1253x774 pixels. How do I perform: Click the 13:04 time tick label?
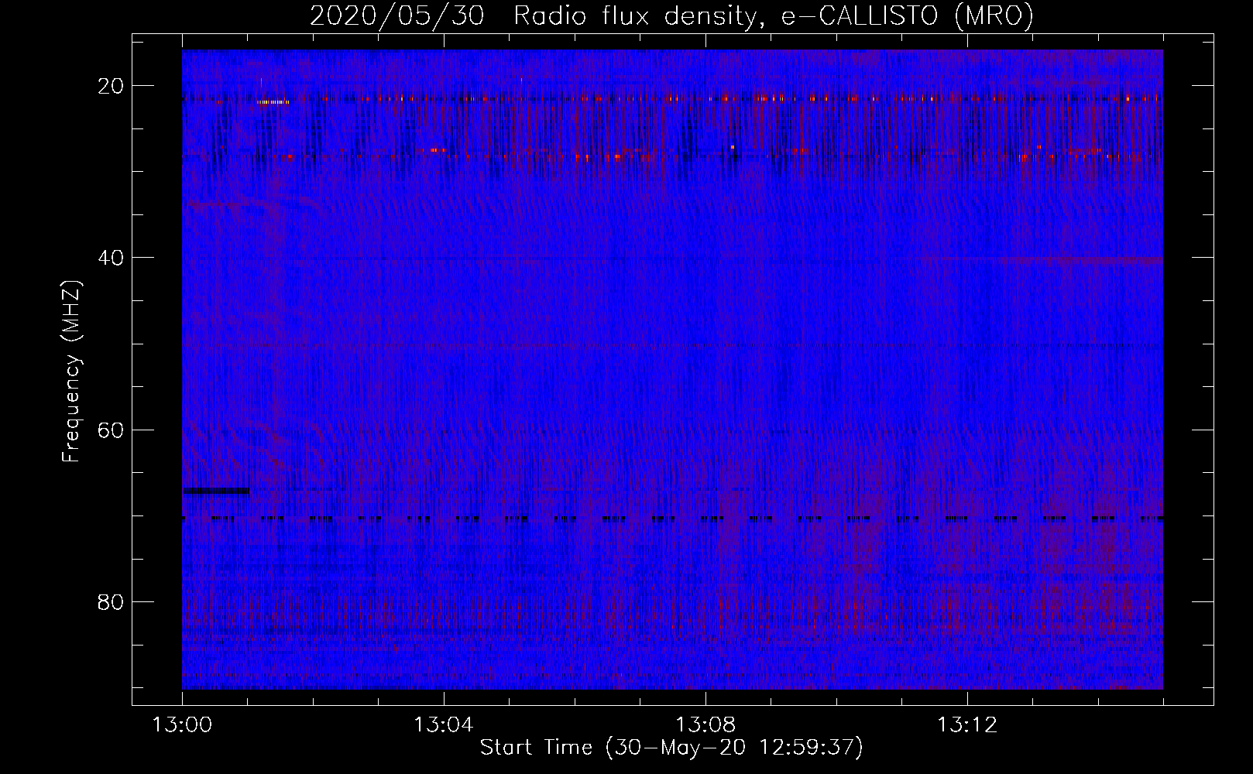pos(444,725)
